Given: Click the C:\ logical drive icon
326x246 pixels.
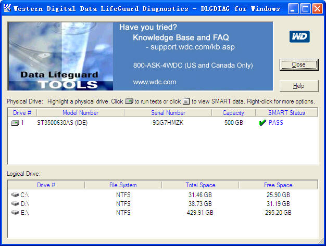Looking at the screenshot, I should (x=15, y=195).
